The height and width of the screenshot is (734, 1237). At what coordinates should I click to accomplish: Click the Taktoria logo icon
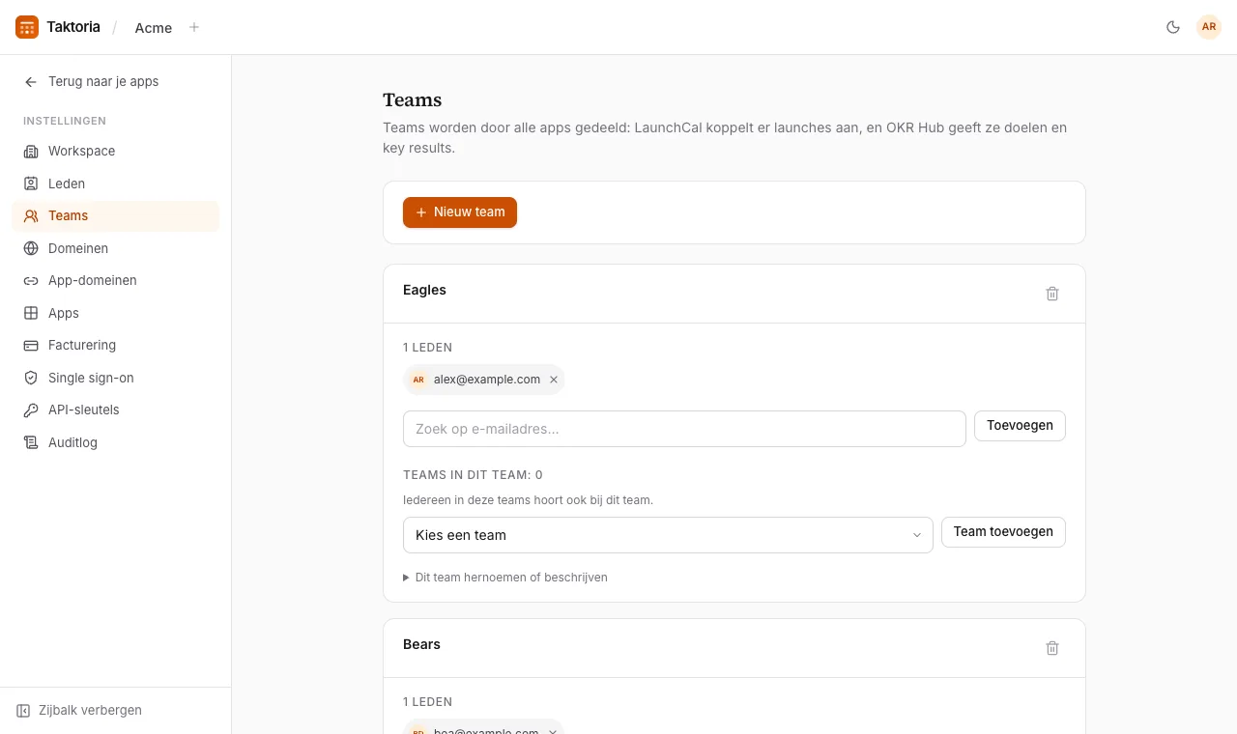(27, 27)
